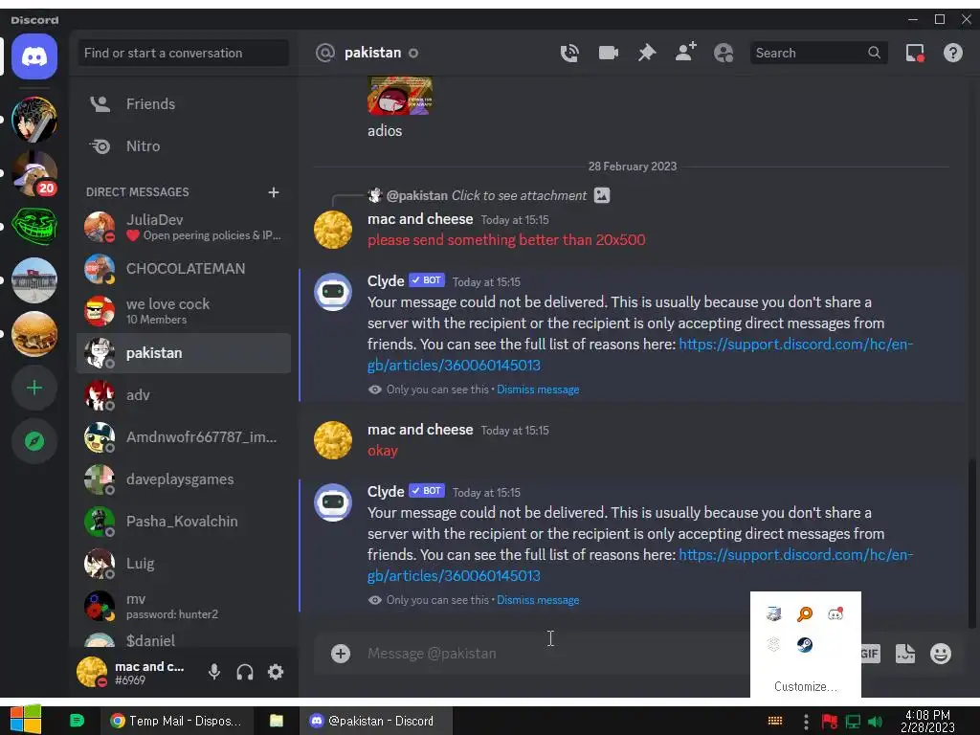Open the Nitro page
980x735 pixels.
click(x=183, y=146)
